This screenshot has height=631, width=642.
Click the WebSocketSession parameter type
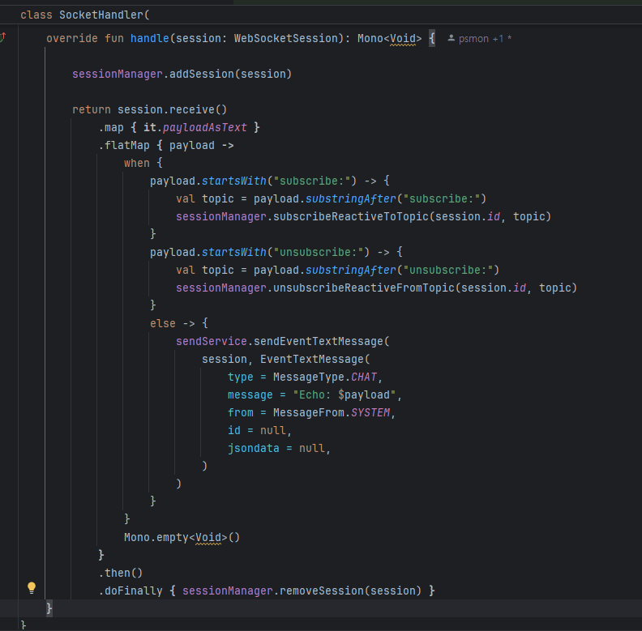pyautogui.click(x=292, y=38)
